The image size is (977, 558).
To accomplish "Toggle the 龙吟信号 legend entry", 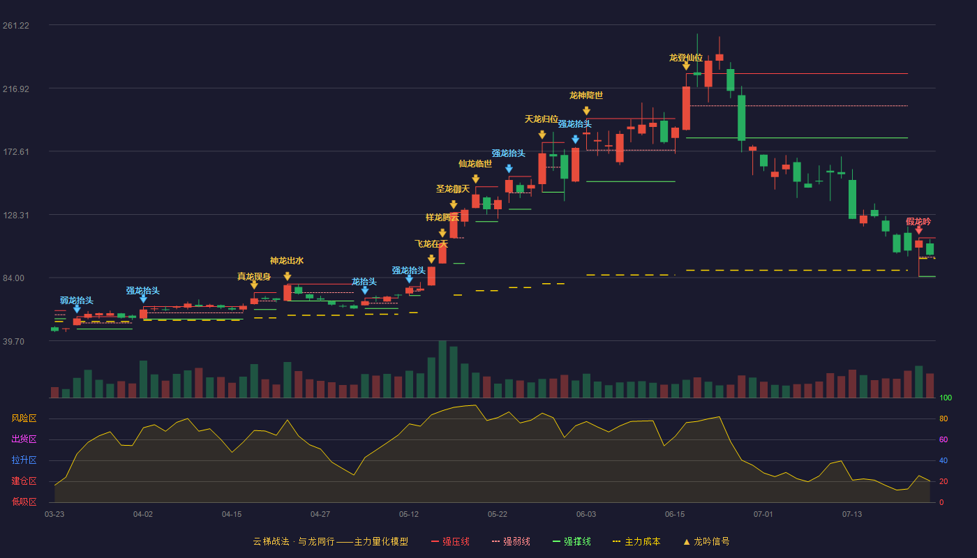I will pos(706,541).
